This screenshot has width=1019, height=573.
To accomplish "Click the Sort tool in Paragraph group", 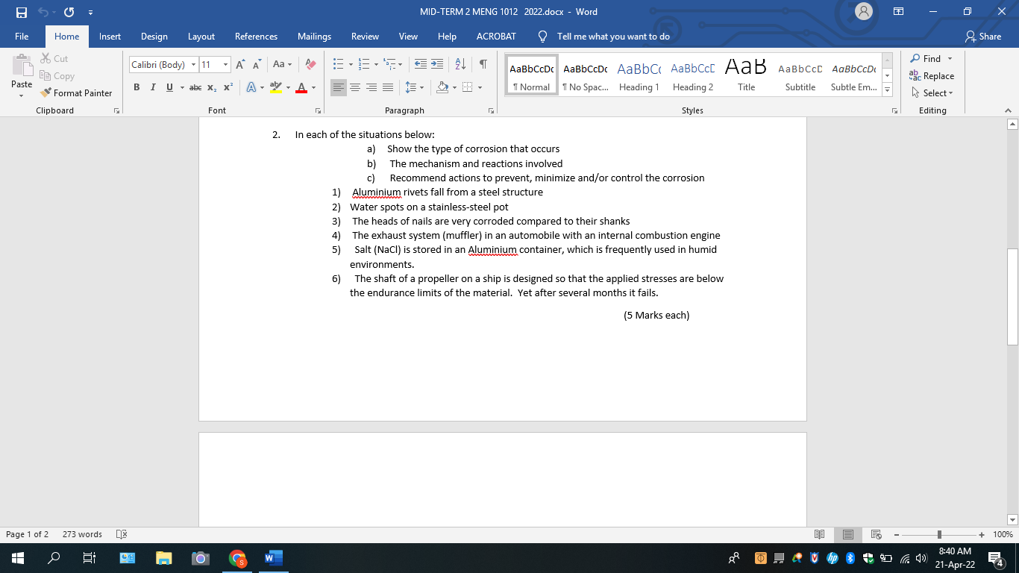I will click(459, 65).
